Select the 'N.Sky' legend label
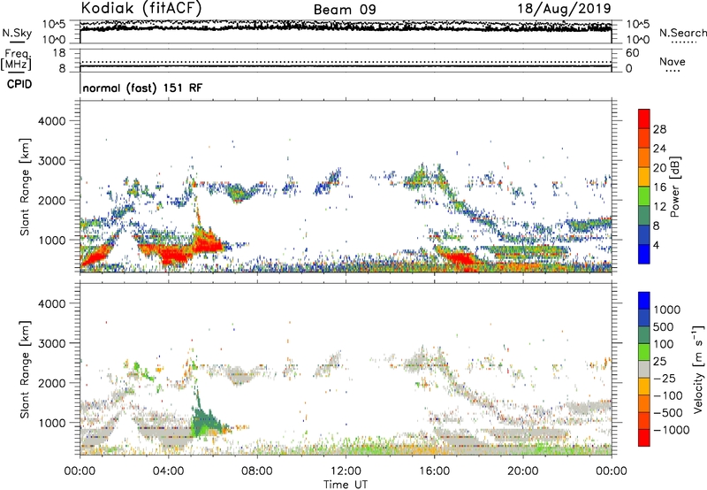The image size is (707, 490). tap(17, 33)
